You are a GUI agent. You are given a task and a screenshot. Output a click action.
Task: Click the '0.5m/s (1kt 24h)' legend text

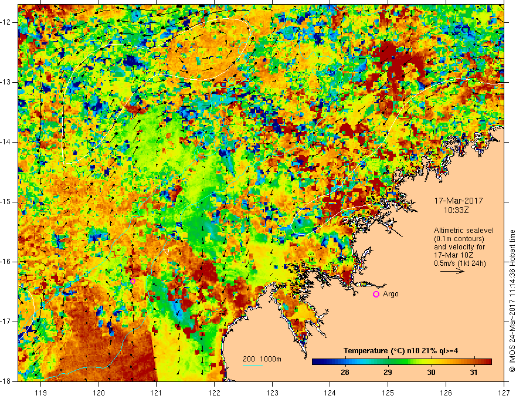pos(460,263)
